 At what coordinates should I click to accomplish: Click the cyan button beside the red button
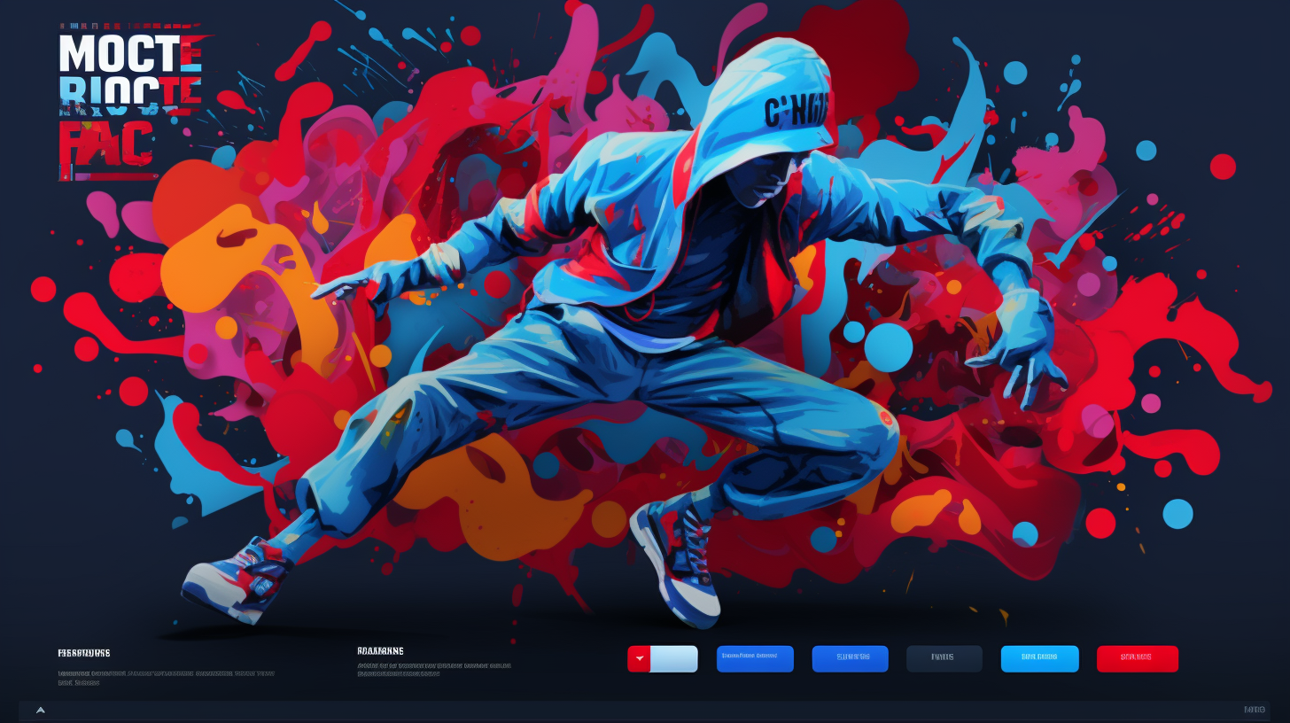tap(1039, 658)
